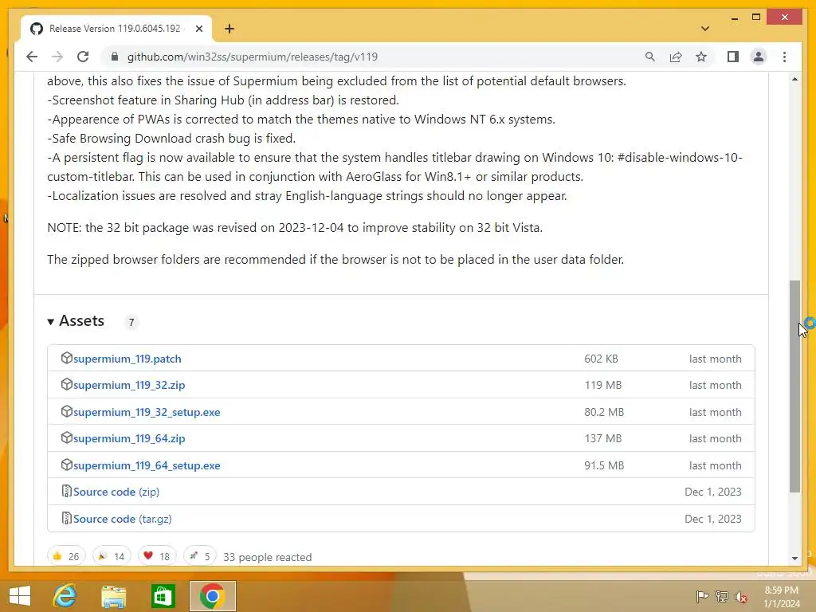Click package icon beside supermium_119_32.zip
Viewport: 816px width, 612px height.
point(67,385)
